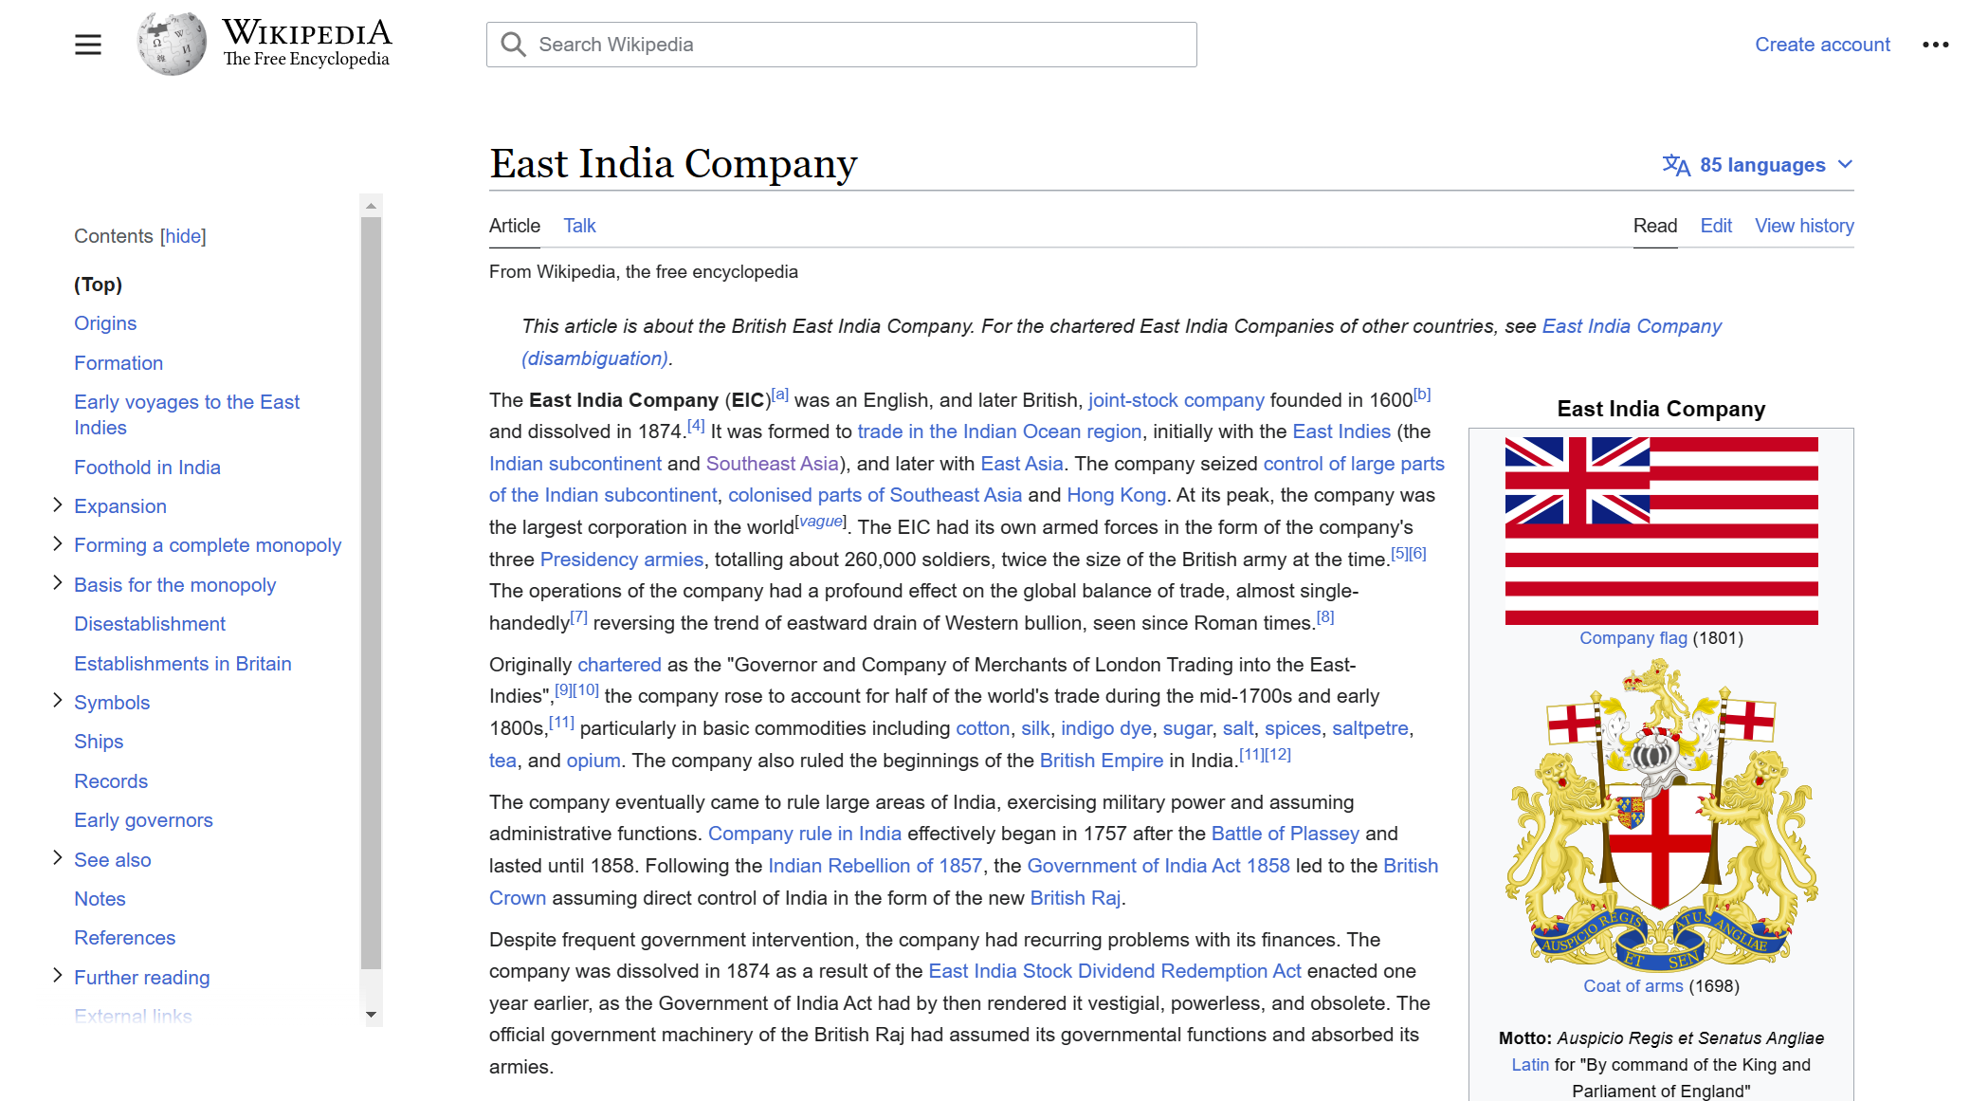This screenshot has height=1101, width=1970.
Task: Expand the Expansion contents section
Action: pyautogui.click(x=58, y=505)
